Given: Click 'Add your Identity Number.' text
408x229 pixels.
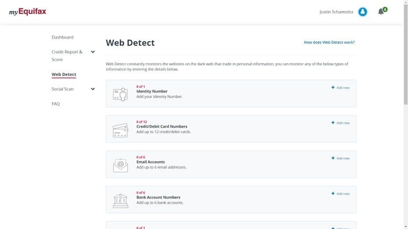Looking at the screenshot, I should (160, 96).
